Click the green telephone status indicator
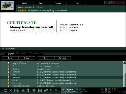This screenshot has height=94, width=126. pos(109,89)
